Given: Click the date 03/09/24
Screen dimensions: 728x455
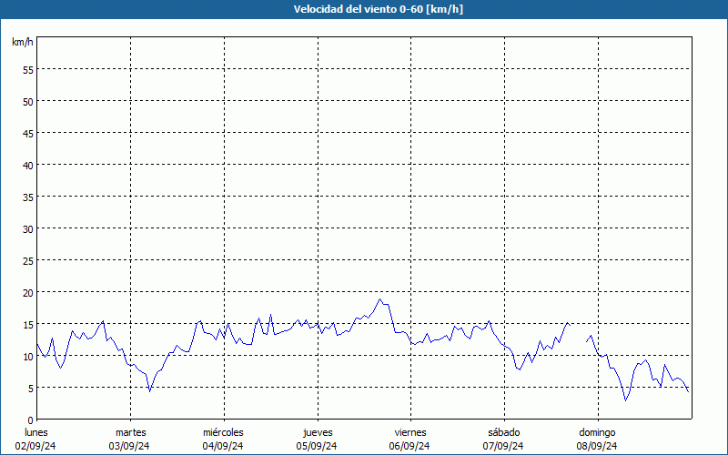Looking at the screenshot, I should pyautogui.click(x=129, y=446).
